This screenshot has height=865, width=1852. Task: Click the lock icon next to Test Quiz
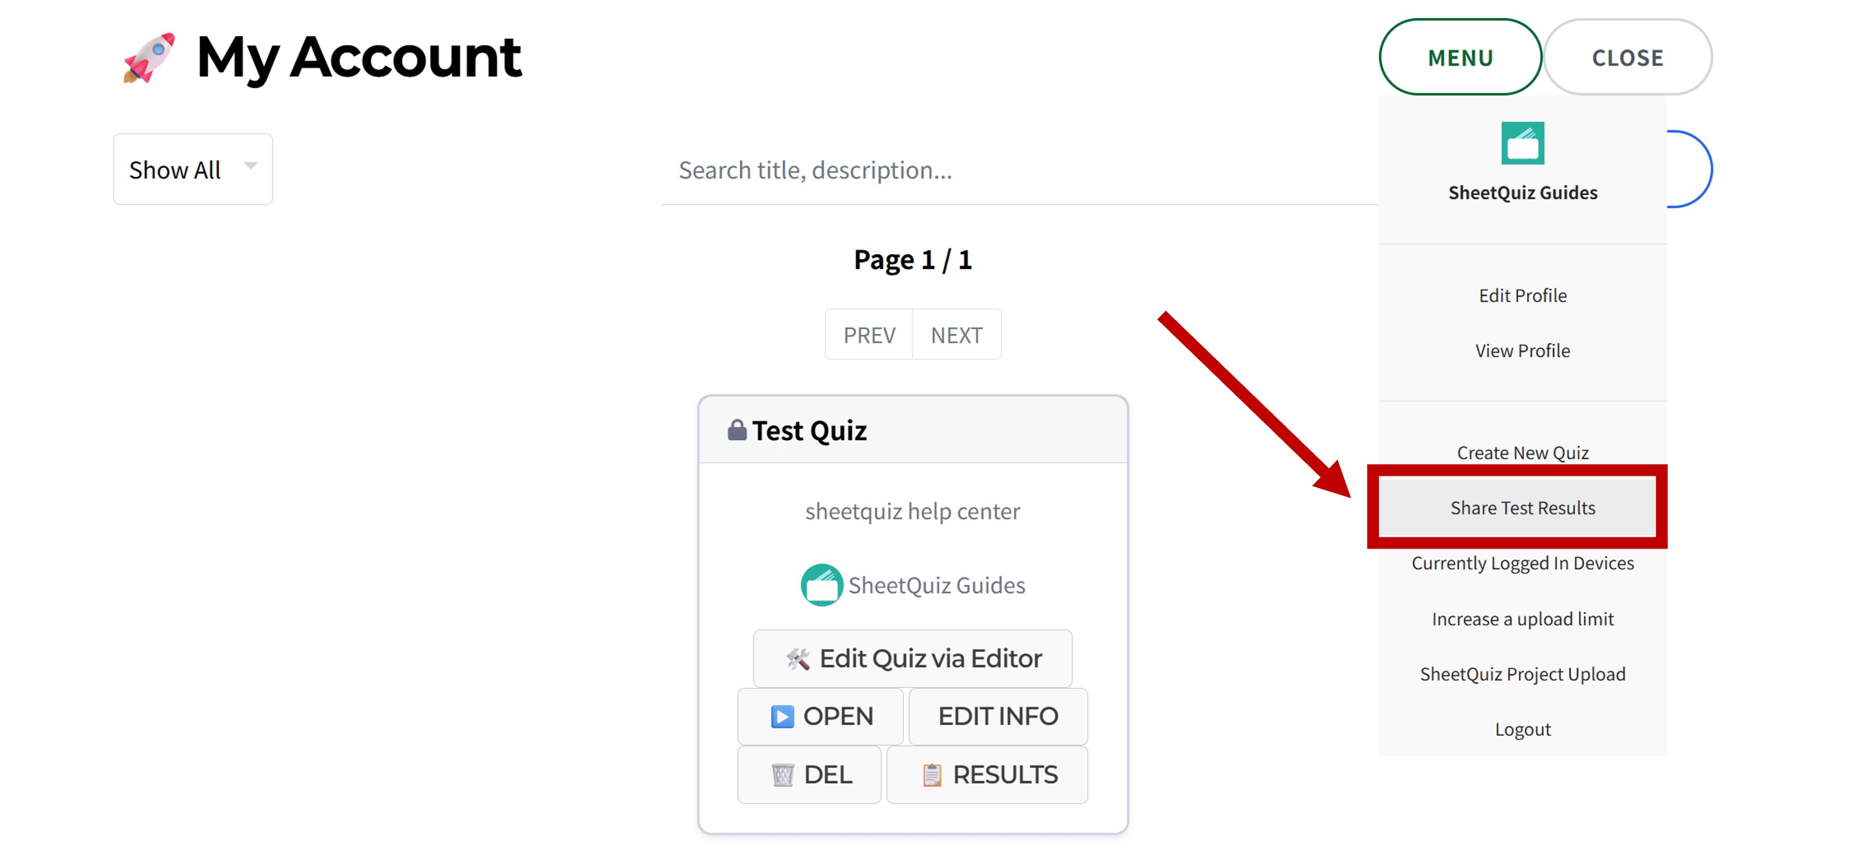click(x=736, y=430)
